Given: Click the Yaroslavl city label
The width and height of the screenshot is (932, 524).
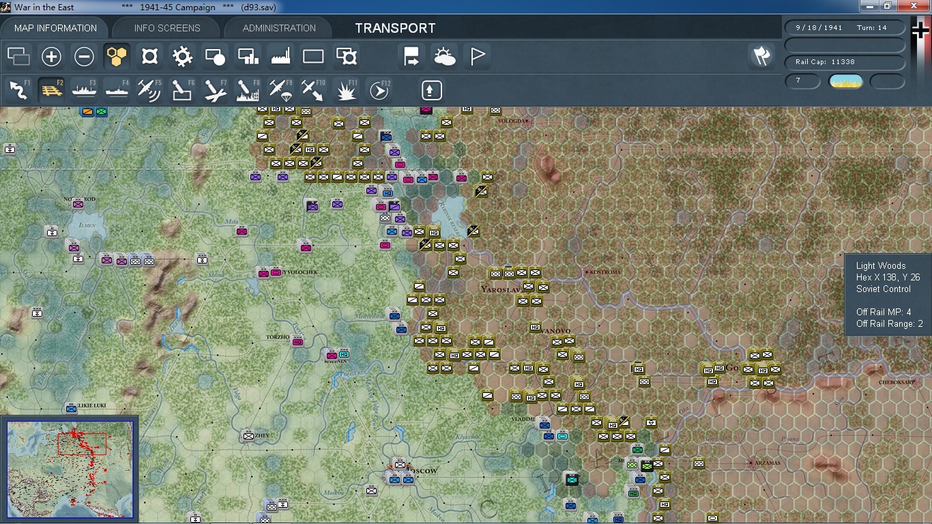Looking at the screenshot, I should pos(501,289).
